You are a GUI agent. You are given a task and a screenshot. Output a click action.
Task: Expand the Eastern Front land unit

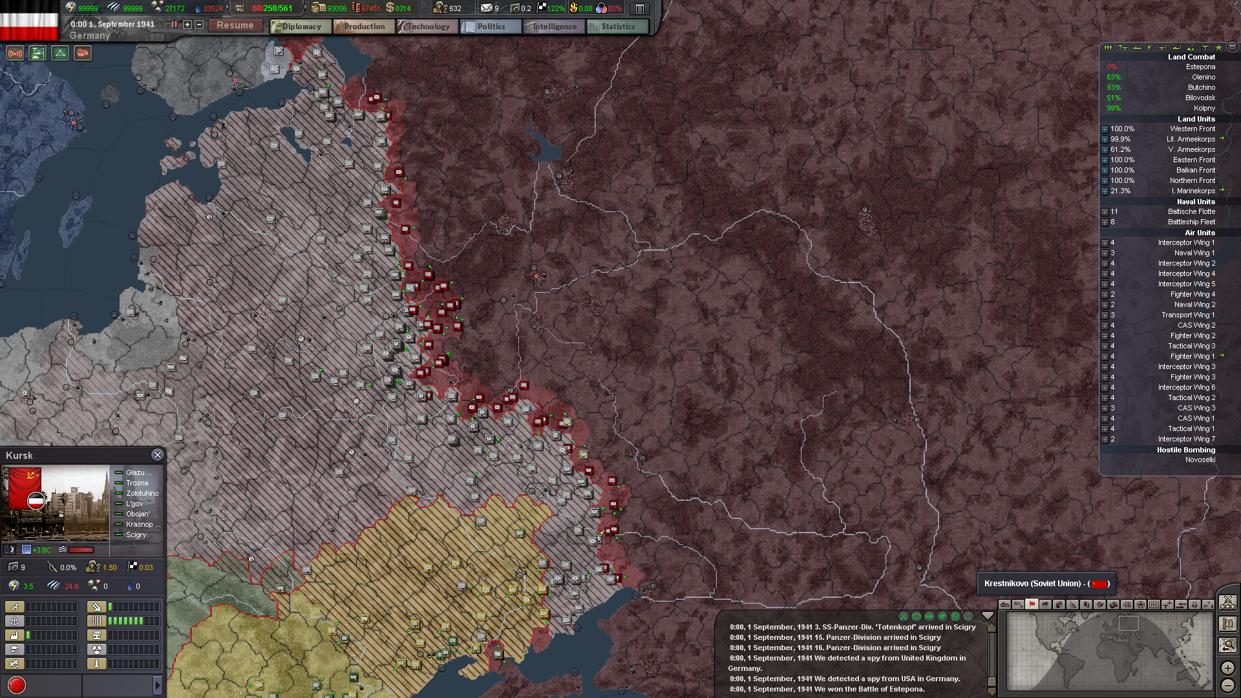(x=1105, y=160)
